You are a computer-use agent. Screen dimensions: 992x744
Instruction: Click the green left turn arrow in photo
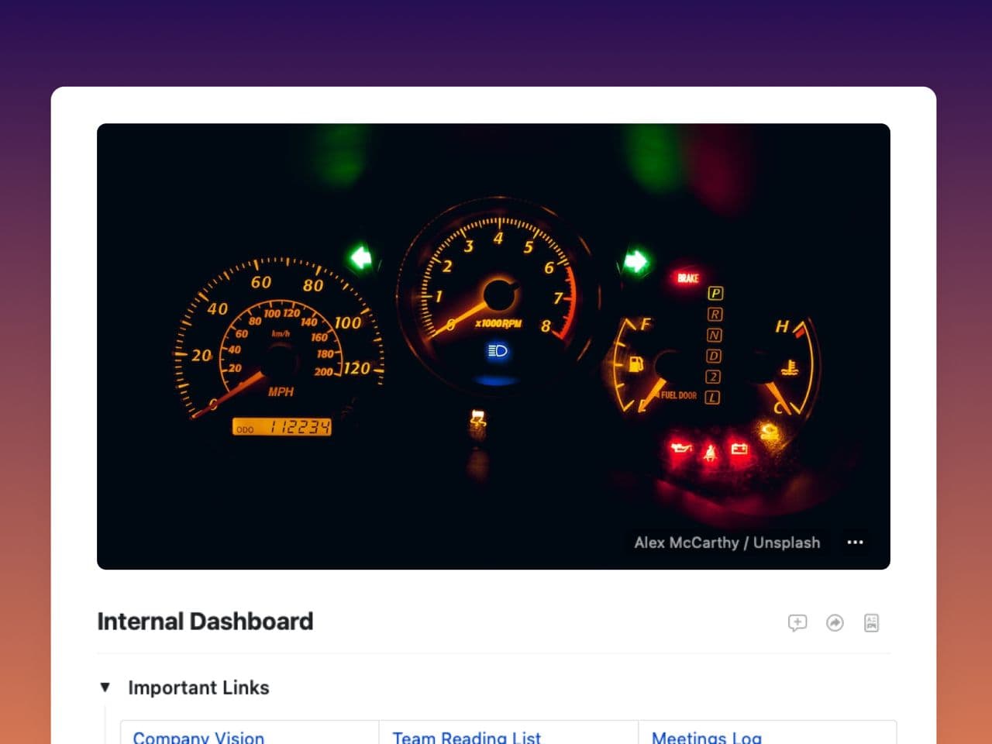(361, 257)
